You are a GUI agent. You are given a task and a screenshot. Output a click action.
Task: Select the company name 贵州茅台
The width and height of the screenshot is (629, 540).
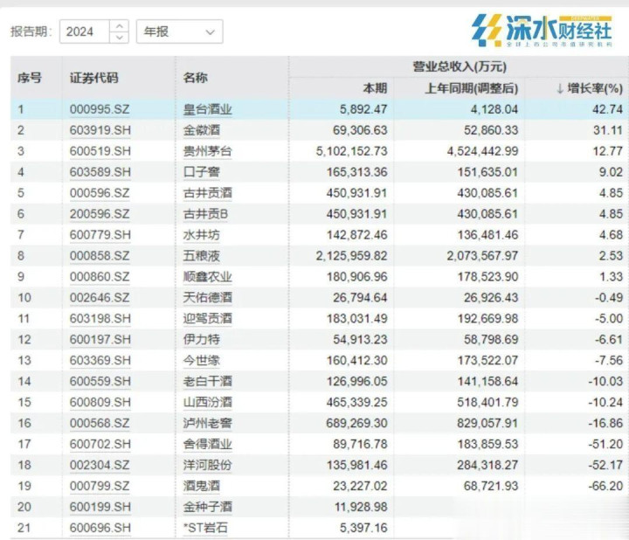pyautogui.click(x=207, y=151)
